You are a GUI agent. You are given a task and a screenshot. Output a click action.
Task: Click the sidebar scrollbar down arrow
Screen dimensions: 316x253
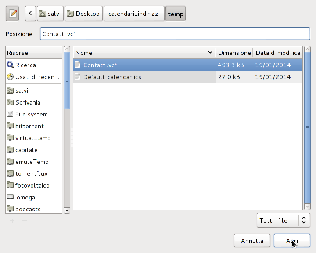coord(67,210)
